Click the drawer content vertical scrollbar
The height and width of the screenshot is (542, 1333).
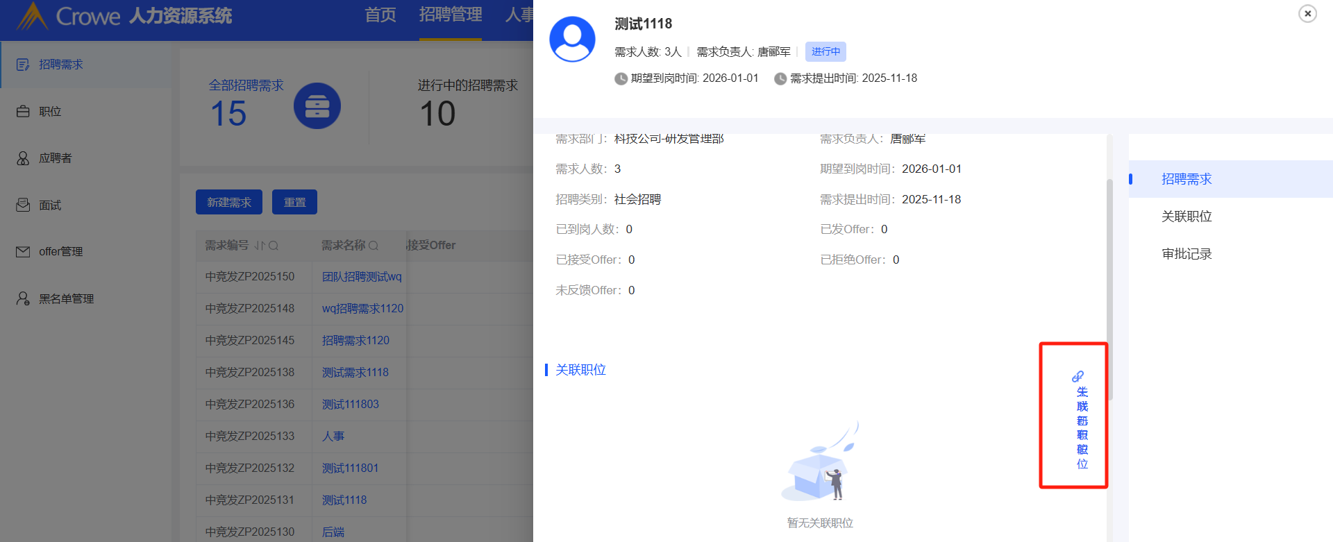tap(1110, 289)
